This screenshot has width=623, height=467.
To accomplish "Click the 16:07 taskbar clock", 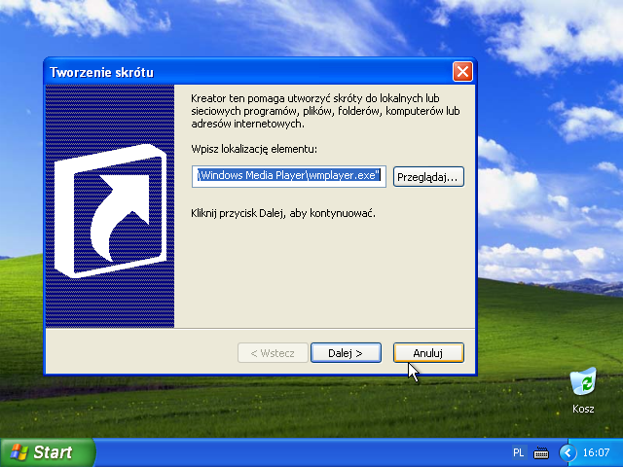I will (597, 453).
